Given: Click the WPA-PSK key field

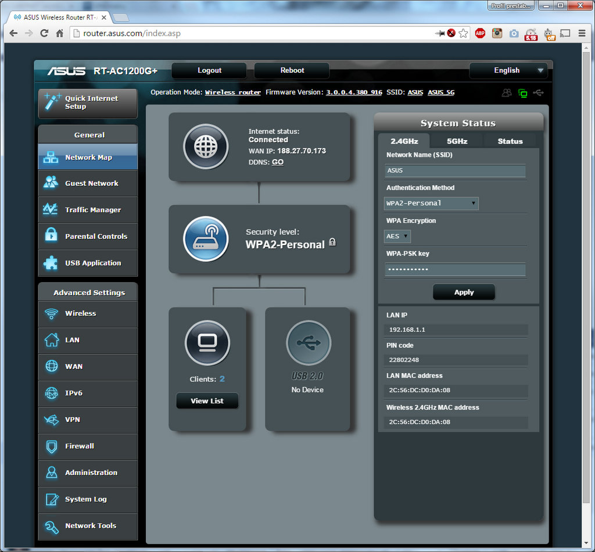Looking at the screenshot, I should [x=455, y=270].
